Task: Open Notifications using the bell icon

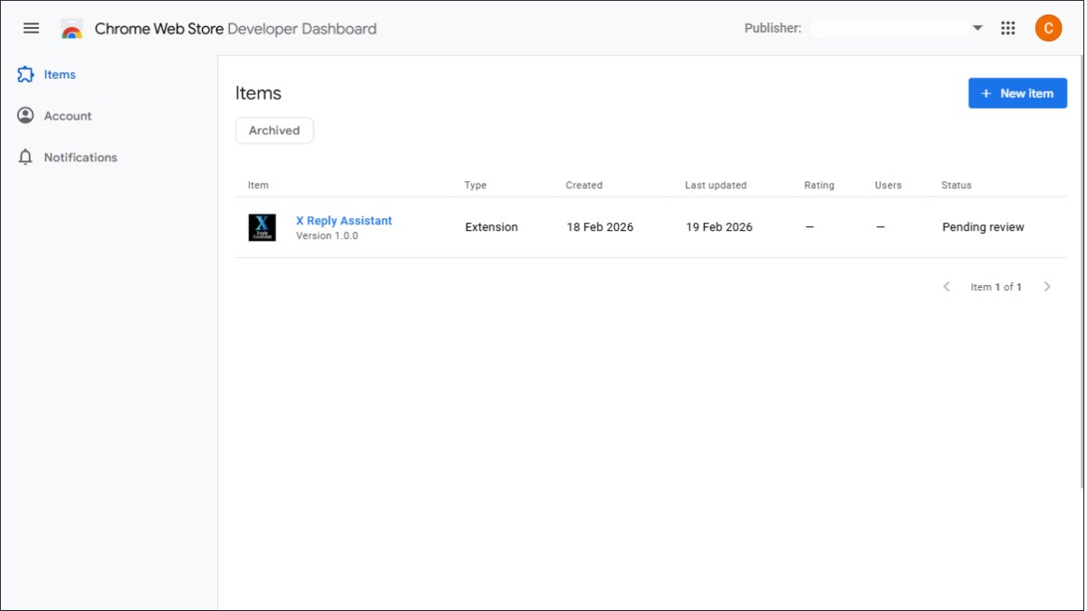Action: [x=25, y=157]
